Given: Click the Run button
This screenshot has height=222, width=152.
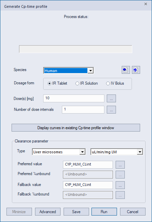Looking at the screenshot, I should coord(104,212).
